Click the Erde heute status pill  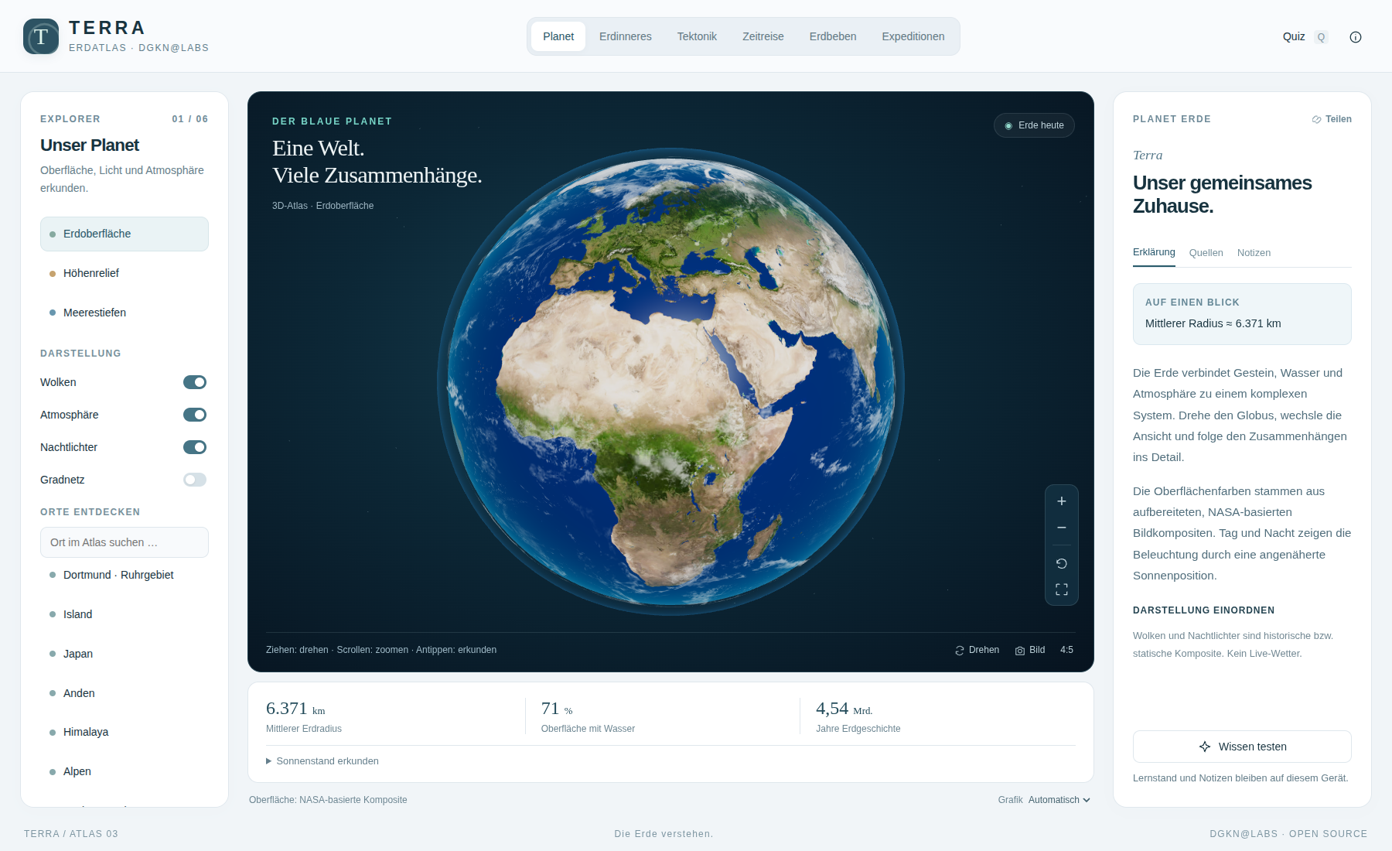click(x=1034, y=125)
